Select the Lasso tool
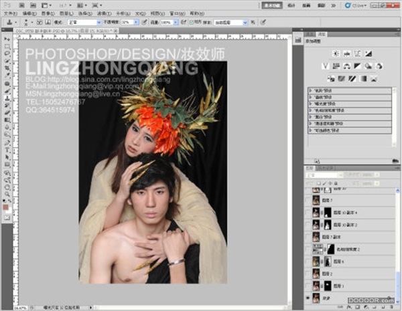The width and height of the screenshot is (402, 311). 7,54
